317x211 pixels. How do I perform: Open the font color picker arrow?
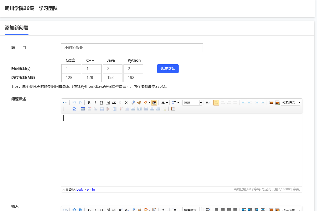pos(167,103)
